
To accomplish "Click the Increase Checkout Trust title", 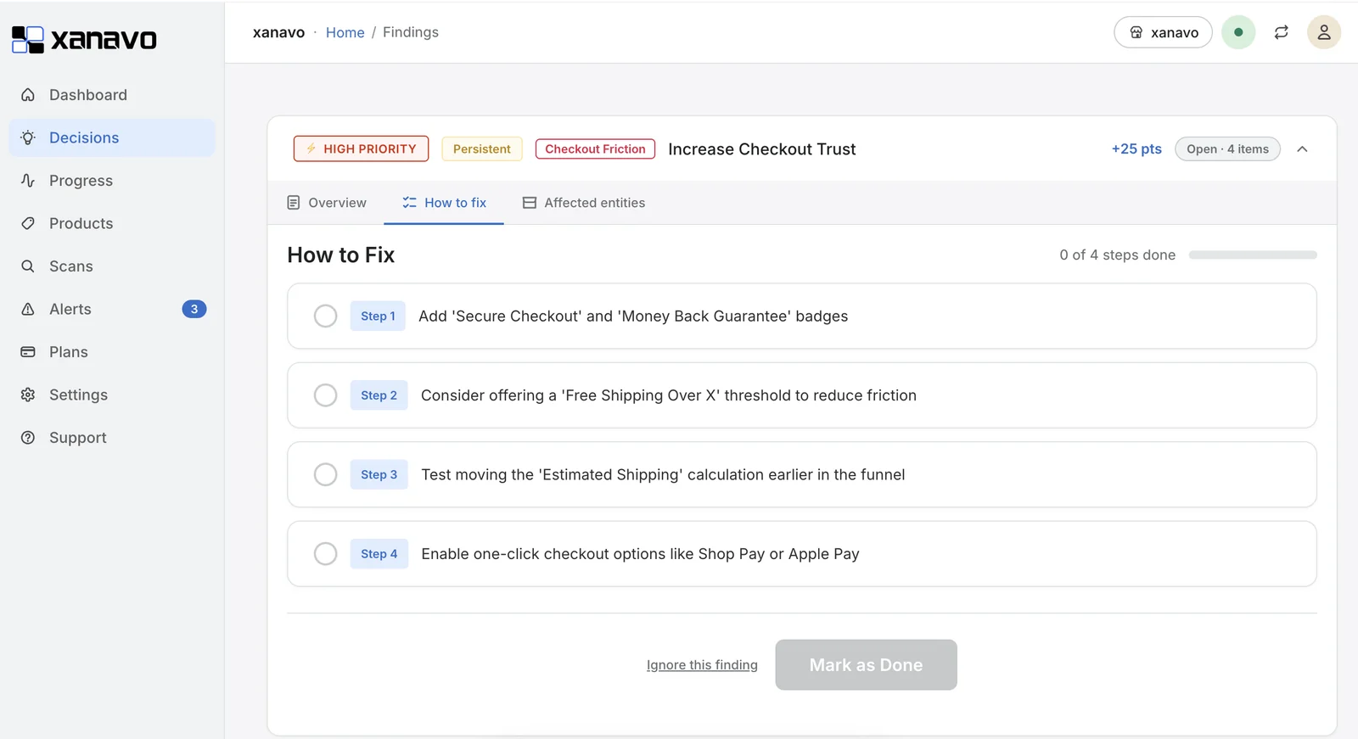I will (x=762, y=149).
